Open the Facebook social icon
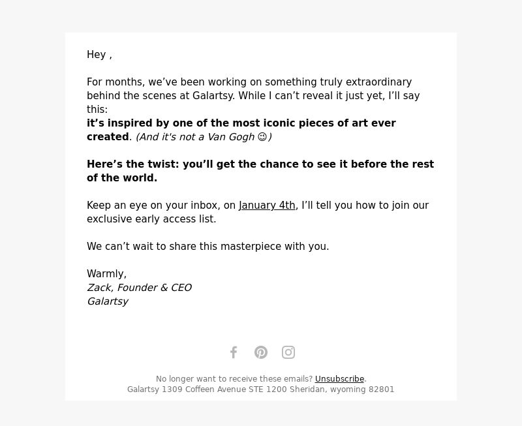This screenshot has height=426, width=522. click(234, 352)
